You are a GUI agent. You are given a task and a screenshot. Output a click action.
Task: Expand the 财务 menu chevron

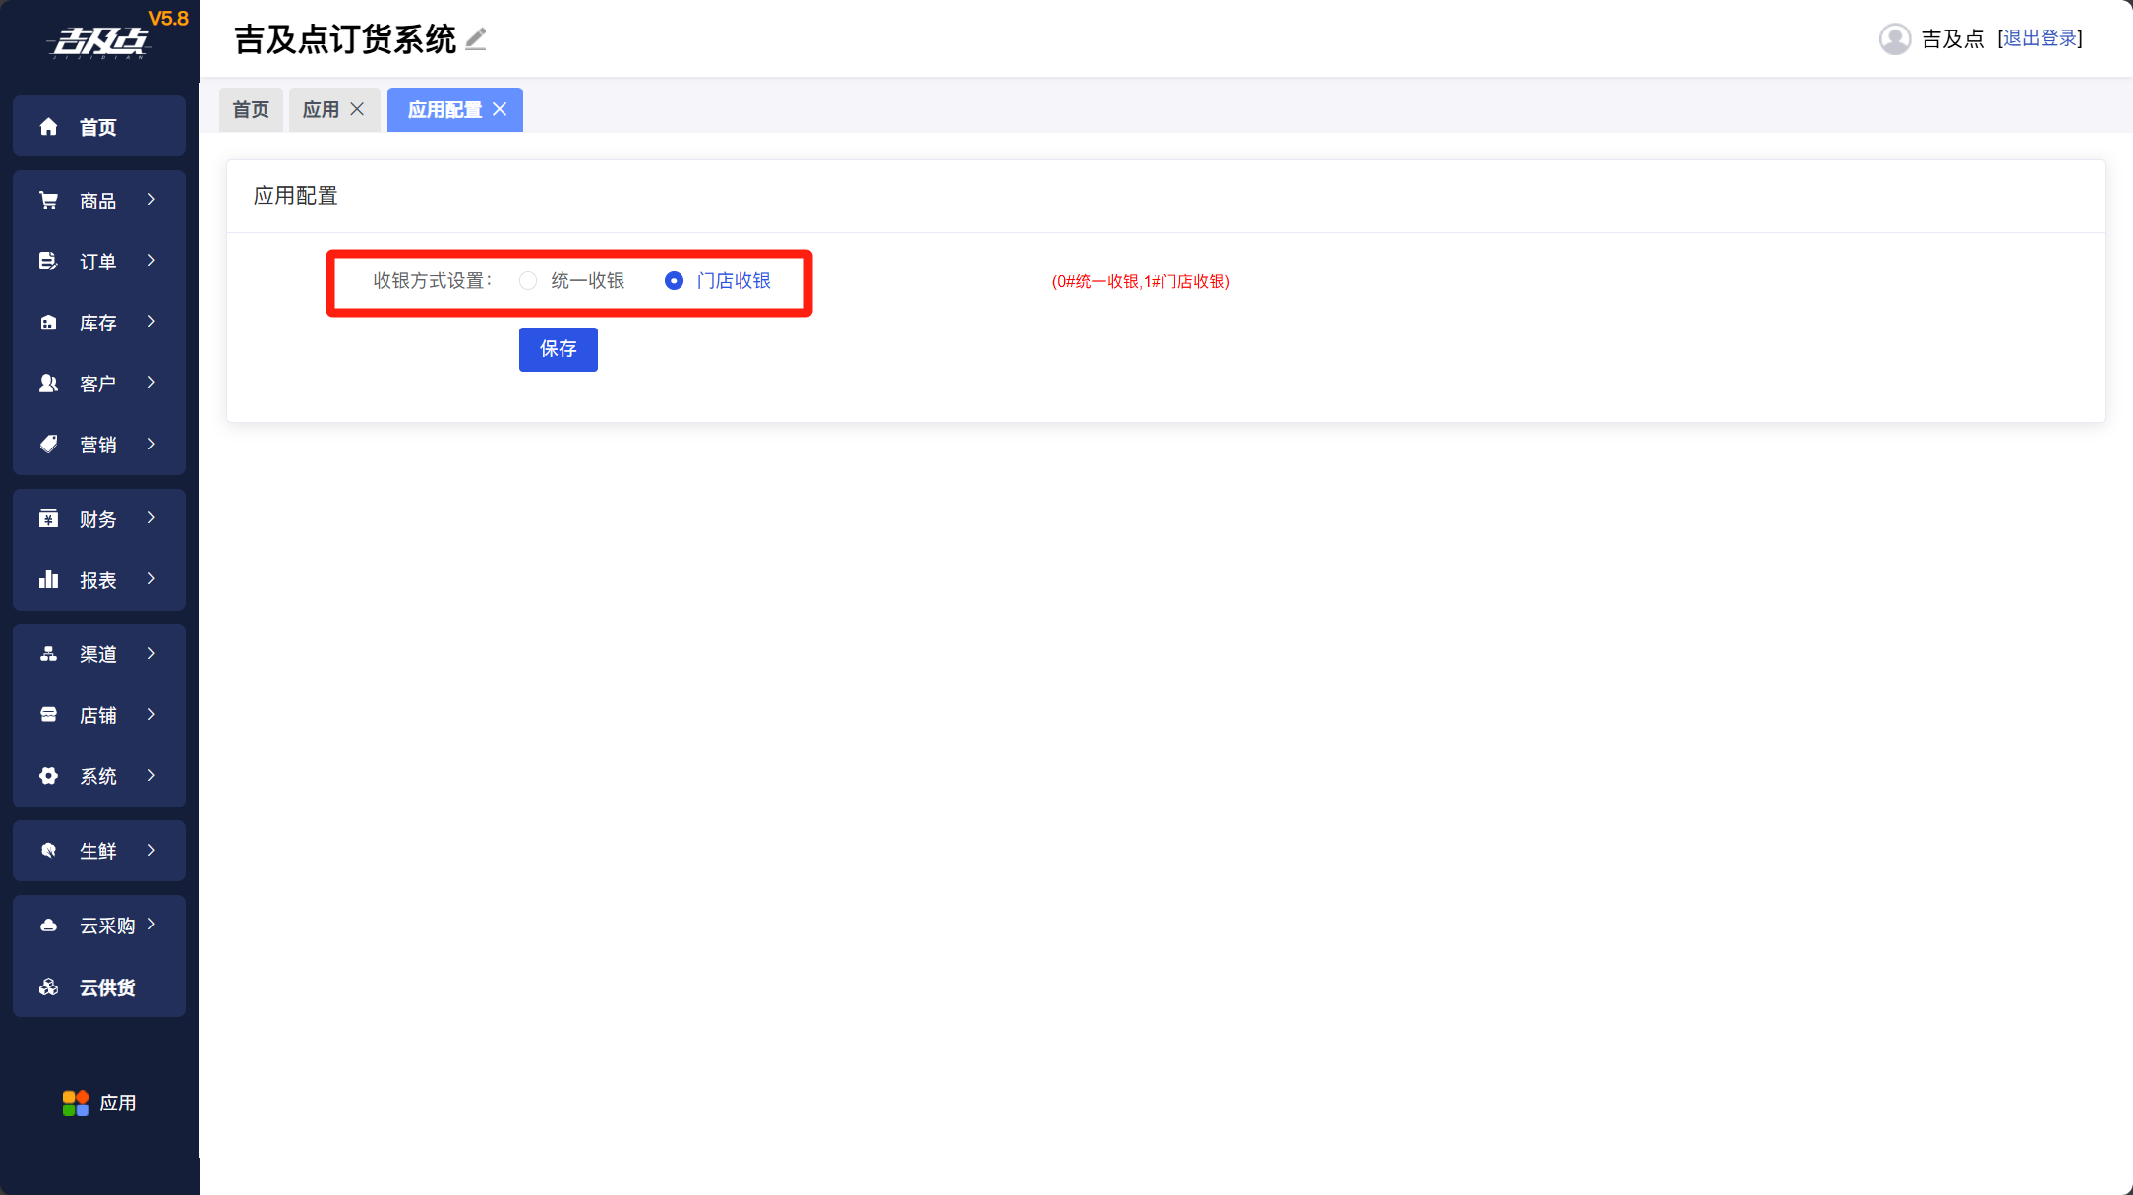[x=152, y=518]
